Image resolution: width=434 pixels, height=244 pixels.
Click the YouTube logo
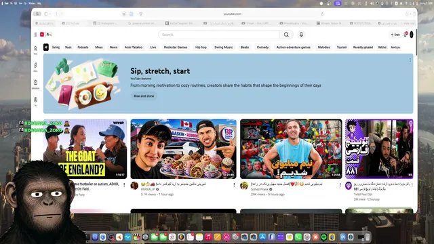pos(46,35)
